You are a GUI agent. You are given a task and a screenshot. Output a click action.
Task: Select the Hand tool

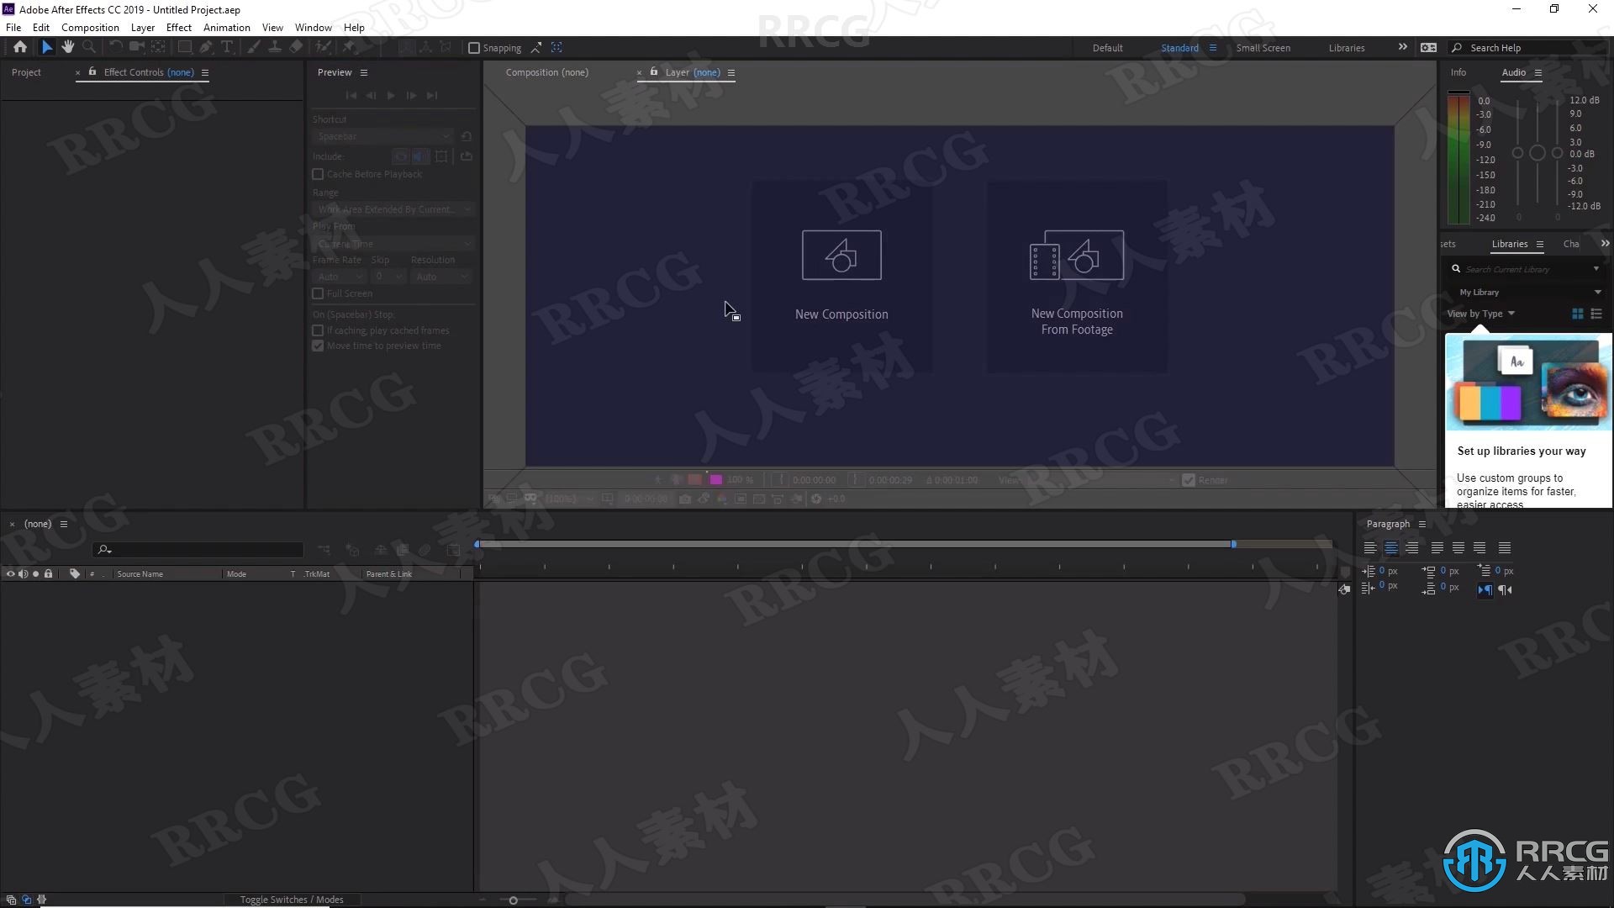click(68, 48)
